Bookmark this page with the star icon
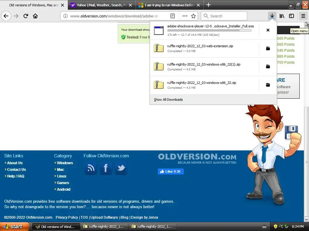Screen dimensions: 309x231 pyautogui.click(x=193, y=16)
